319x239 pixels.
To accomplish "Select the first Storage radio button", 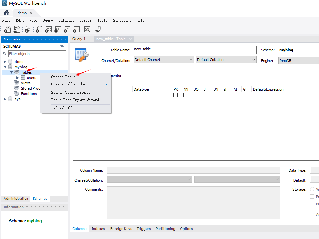I will coord(312,189).
